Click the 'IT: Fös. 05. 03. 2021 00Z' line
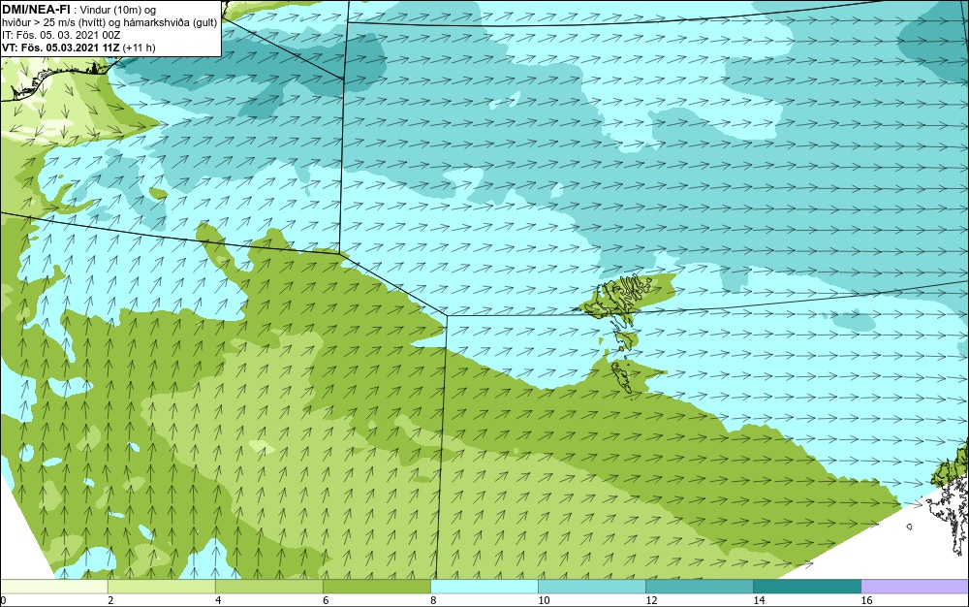This screenshot has width=969, height=607. pyautogui.click(x=61, y=35)
